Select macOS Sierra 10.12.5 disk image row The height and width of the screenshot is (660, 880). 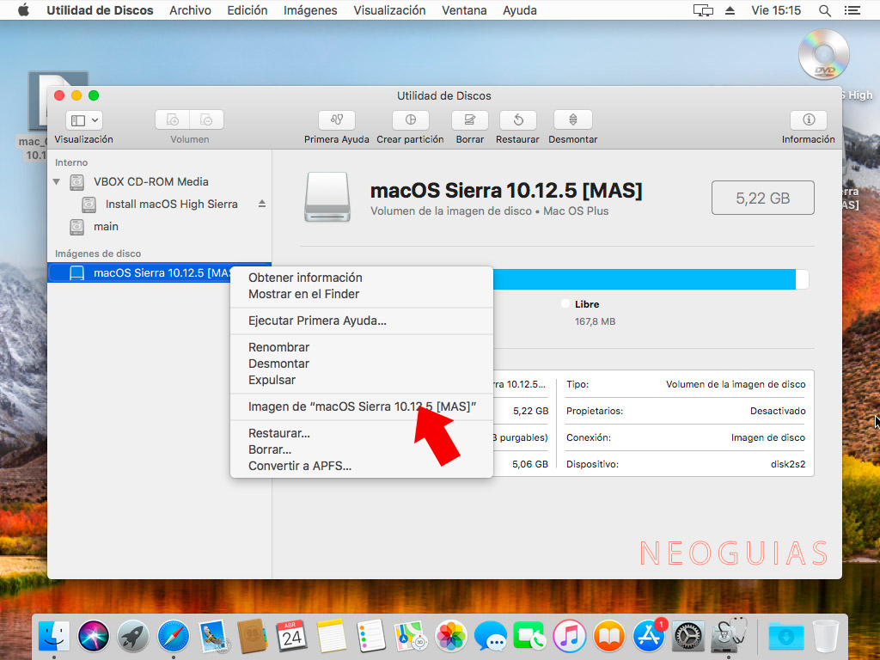159,272
